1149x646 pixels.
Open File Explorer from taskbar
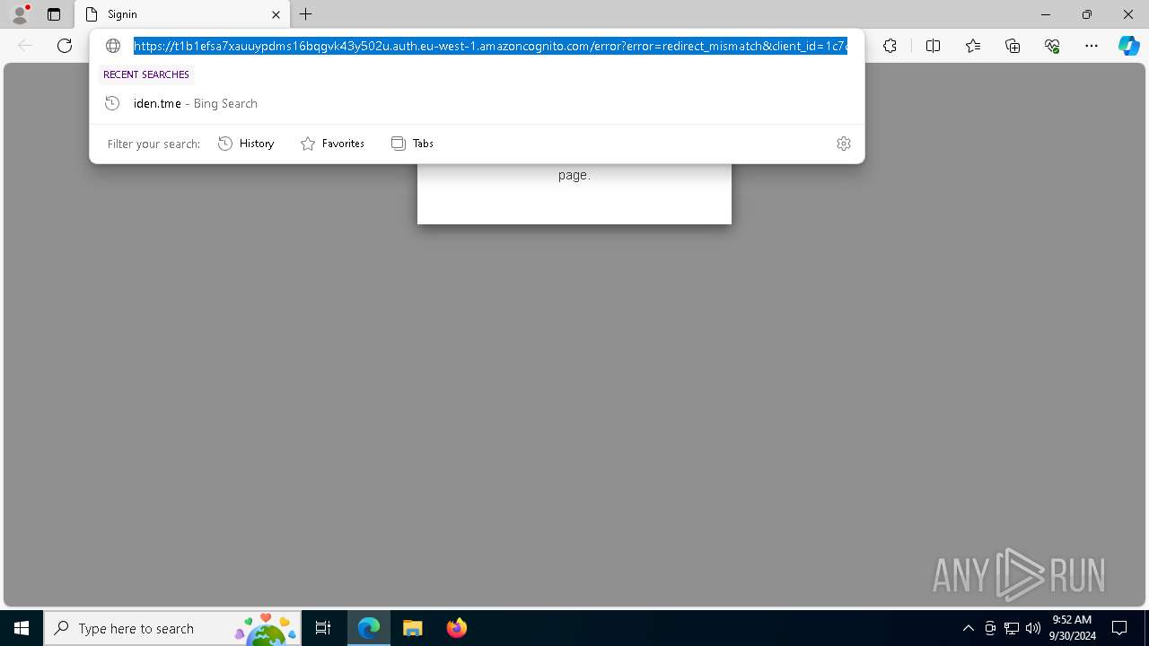(x=413, y=628)
